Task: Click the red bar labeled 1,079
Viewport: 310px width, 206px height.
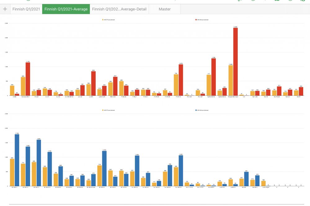Action: click(x=181, y=80)
